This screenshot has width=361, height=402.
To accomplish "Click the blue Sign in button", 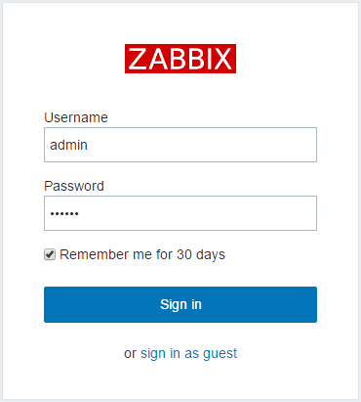I will coord(180,304).
